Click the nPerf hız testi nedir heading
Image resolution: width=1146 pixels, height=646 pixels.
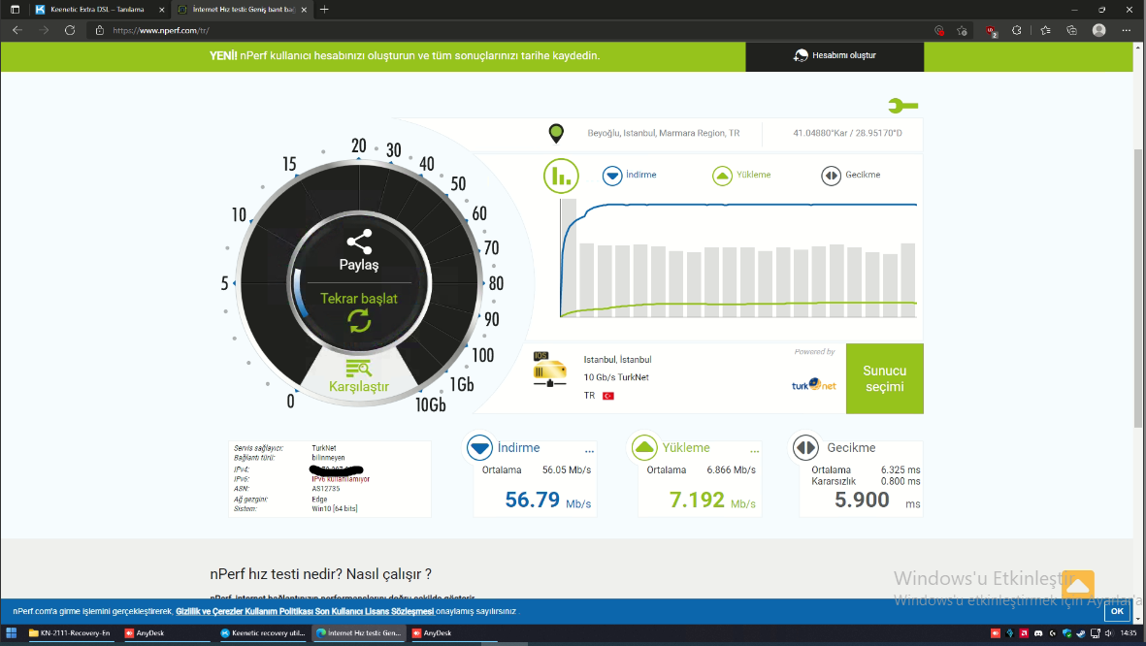click(x=321, y=574)
